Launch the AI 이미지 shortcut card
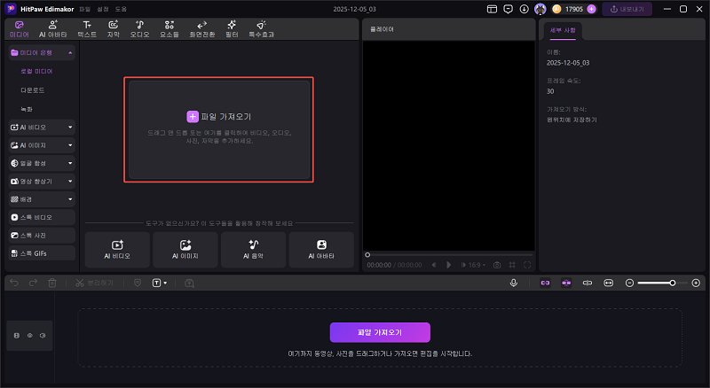The width and height of the screenshot is (710, 388). click(x=185, y=250)
